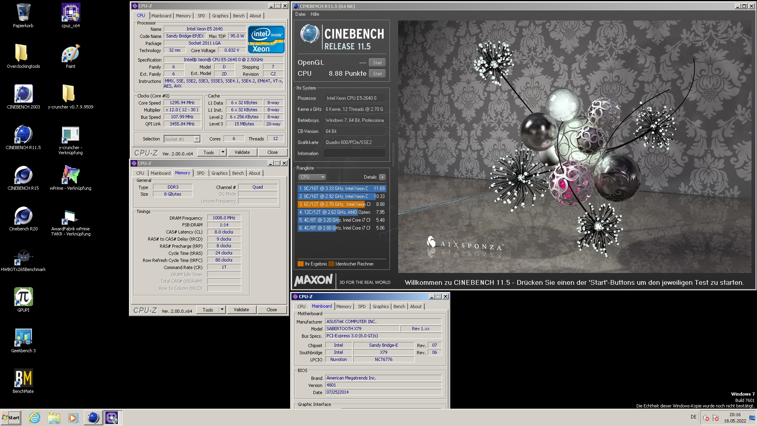Click Validate in the top CPU-Z window
Screen dimensions: 757x426
pos(242,152)
